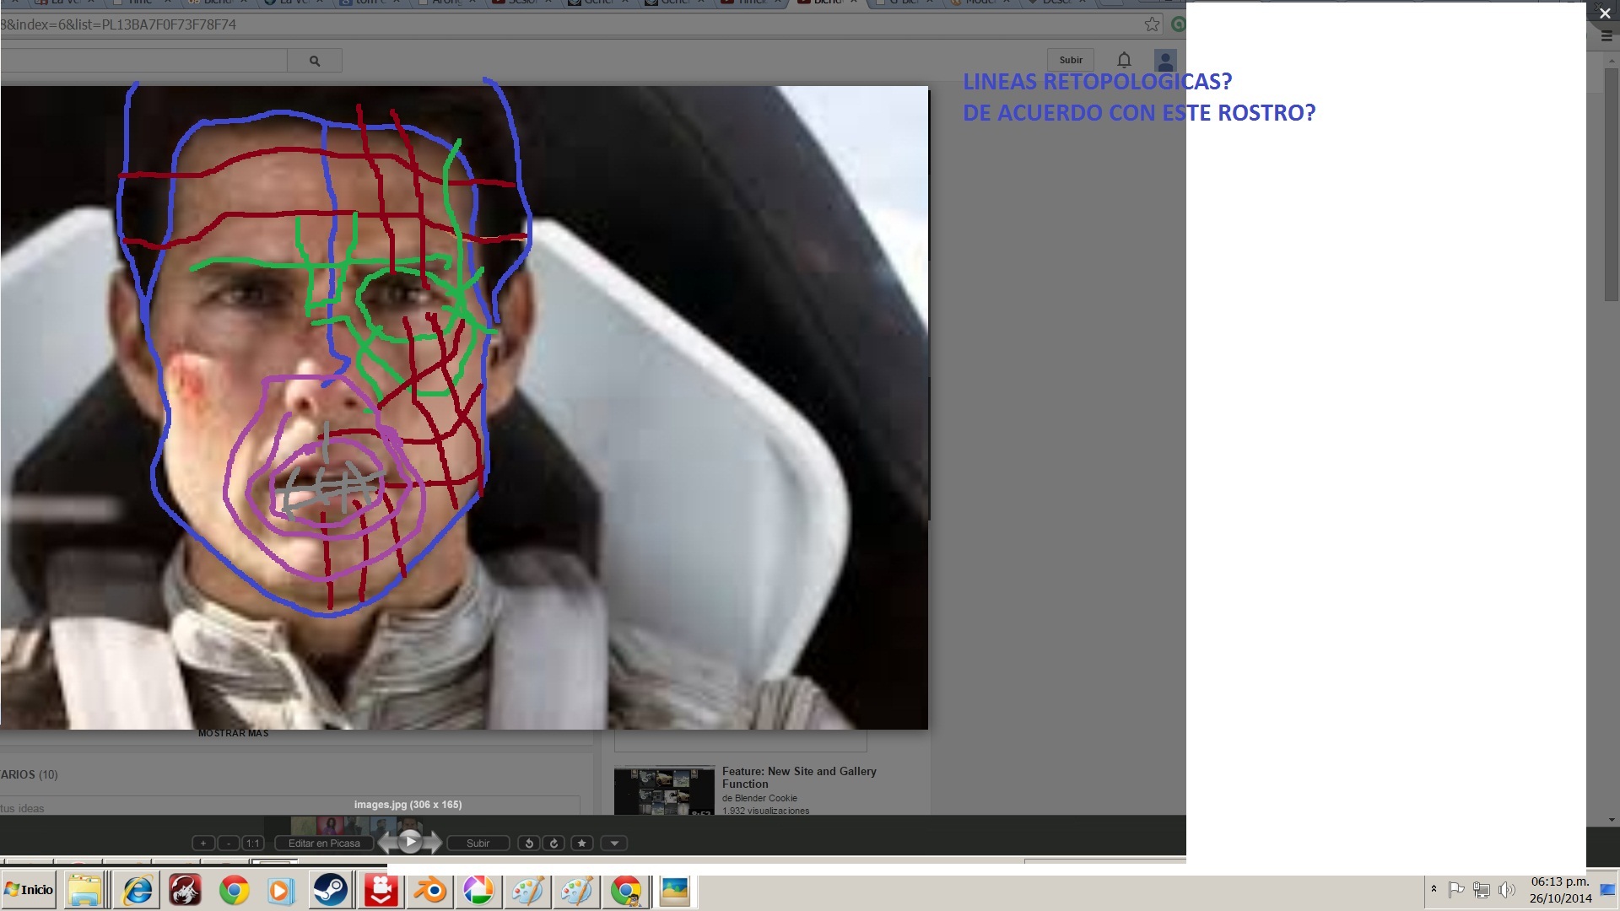The image size is (1620, 911).
Task: Click the YouTube search magnifier button
Action: click(315, 61)
